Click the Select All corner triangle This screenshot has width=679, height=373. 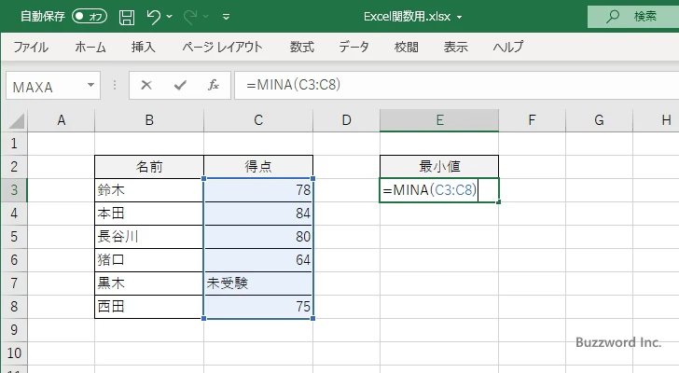pyautogui.click(x=17, y=120)
